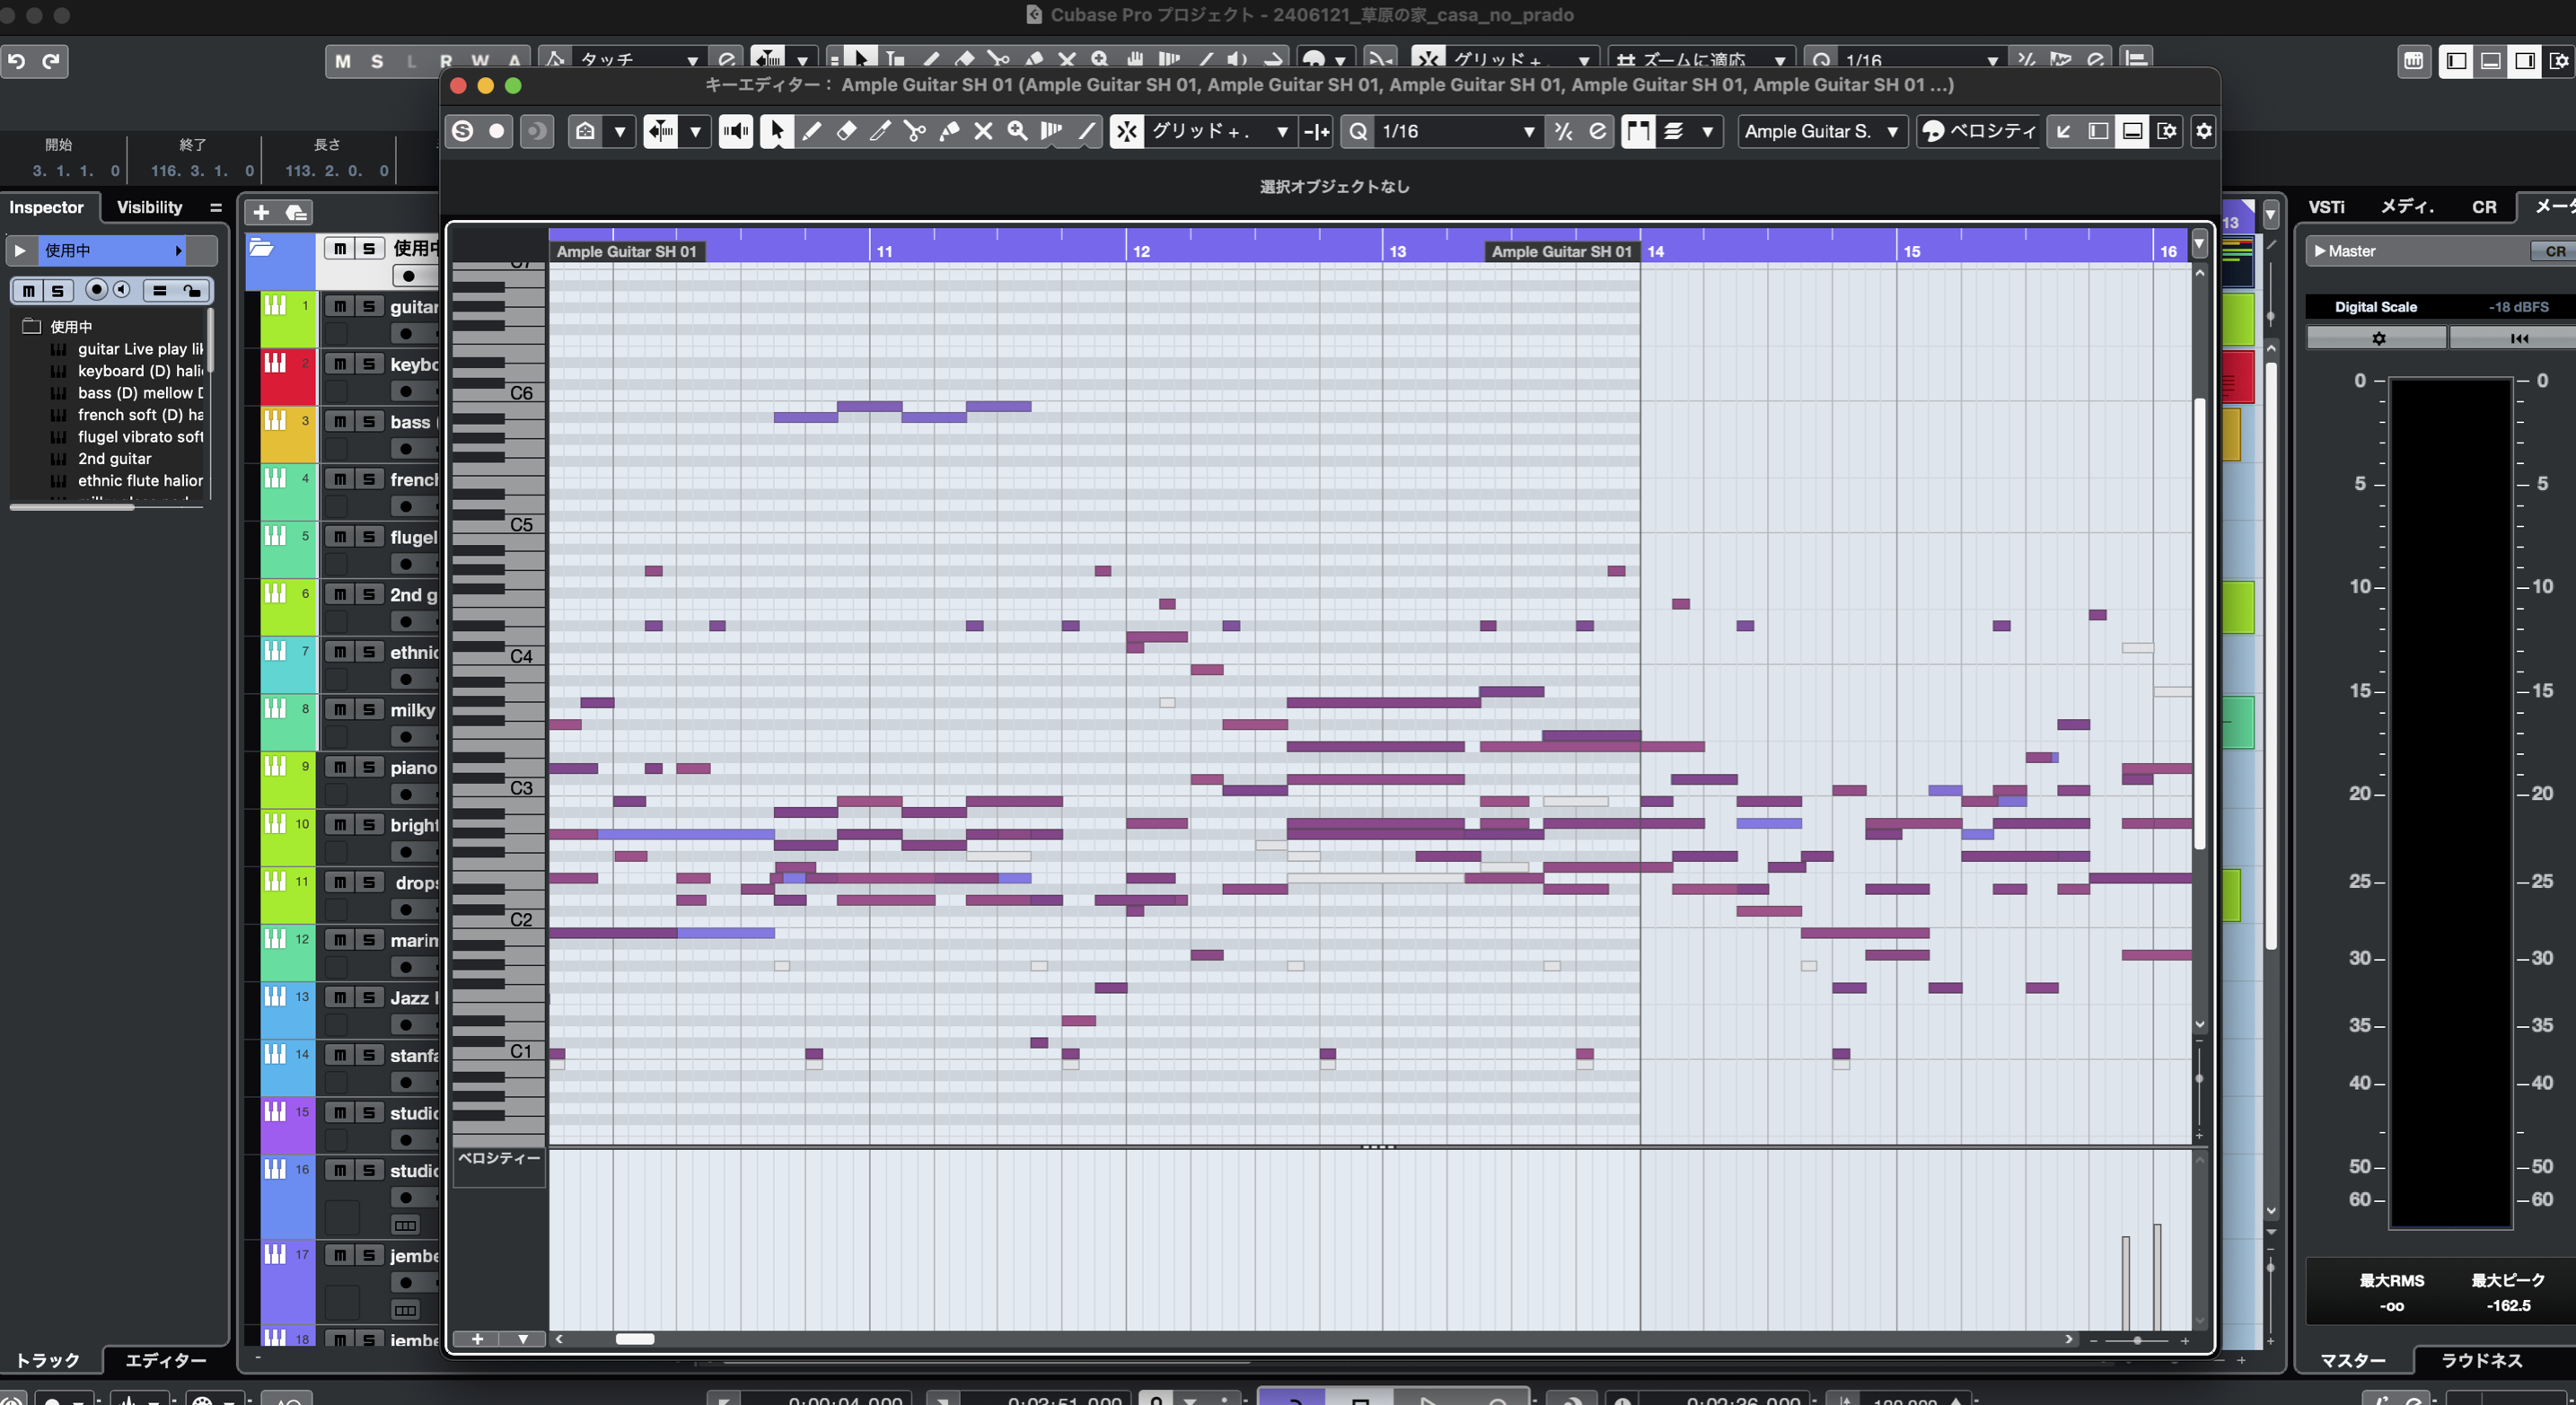Screen dimensions: 2576x1405
Task: Toggle Acoustic Feedback speaker icon
Action: [x=736, y=131]
